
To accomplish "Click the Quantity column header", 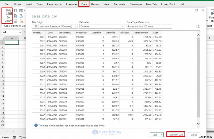I will [98, 32].
